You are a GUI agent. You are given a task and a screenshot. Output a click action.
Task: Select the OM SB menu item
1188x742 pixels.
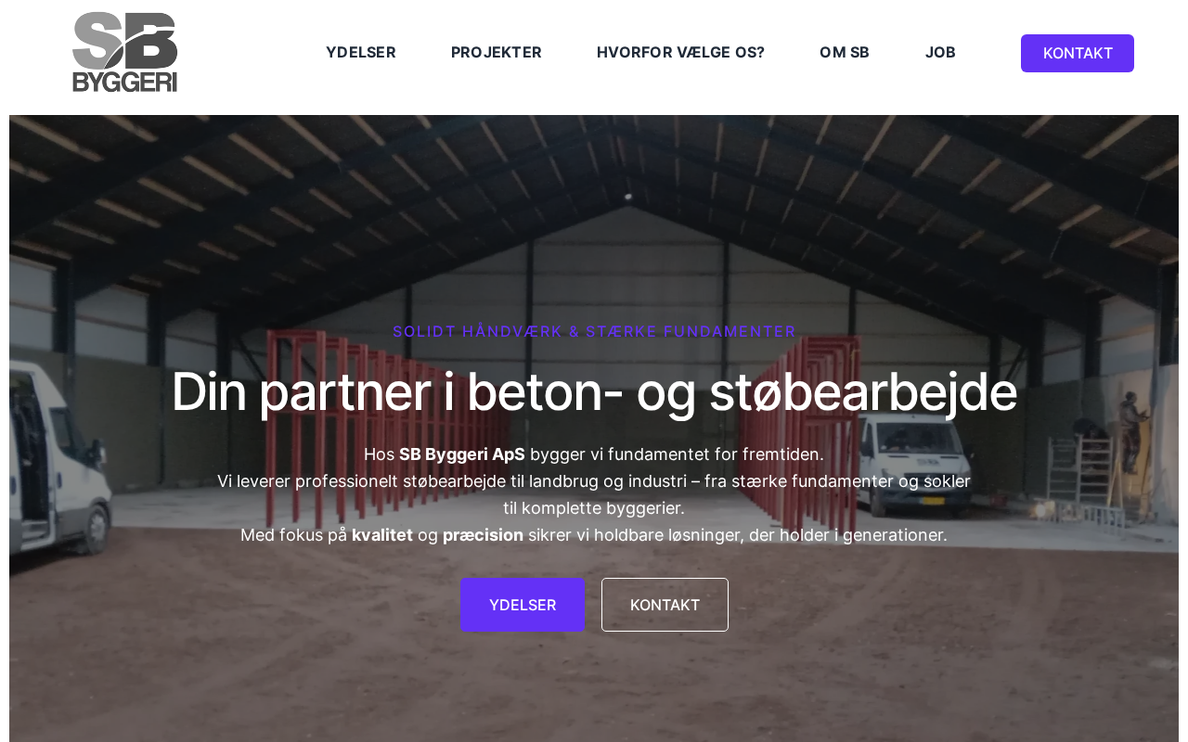pos(845,53)
